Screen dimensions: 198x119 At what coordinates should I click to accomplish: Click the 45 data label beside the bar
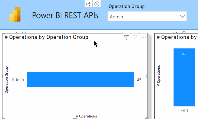point(139,80)
